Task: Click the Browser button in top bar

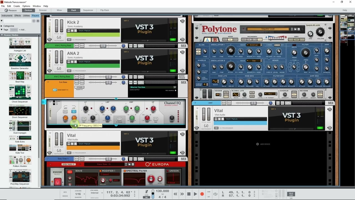Action: [x=43, y=10]
